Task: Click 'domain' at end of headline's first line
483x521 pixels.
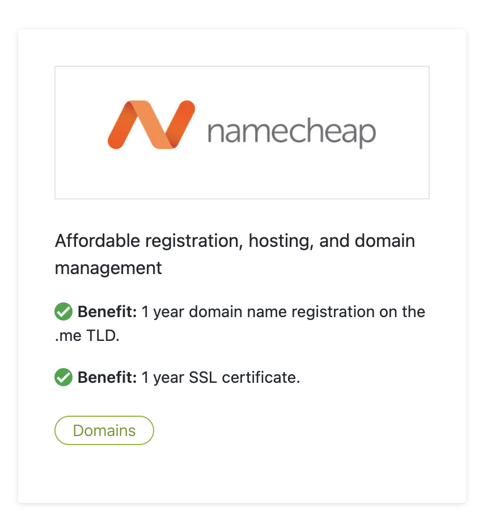Action: 385,241
